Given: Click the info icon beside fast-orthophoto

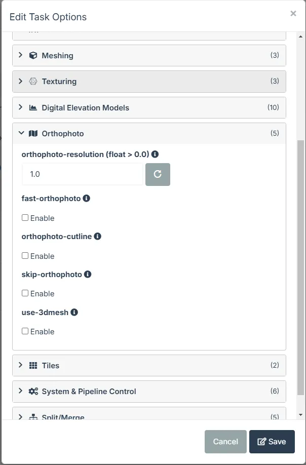Looking at the screenshot, I should point(86,198).
